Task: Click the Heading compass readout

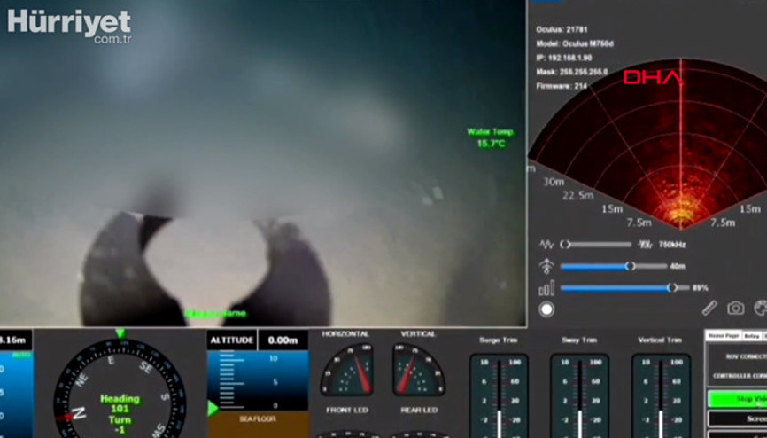Action: click(120, 405)
